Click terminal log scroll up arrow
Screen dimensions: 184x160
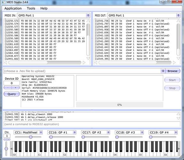[x=178, y=114]
